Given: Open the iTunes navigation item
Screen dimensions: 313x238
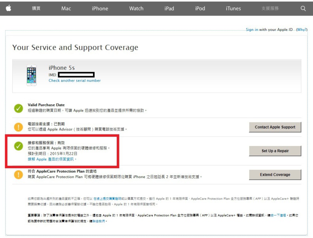Looking at the screenshot, I should point(233,8).
